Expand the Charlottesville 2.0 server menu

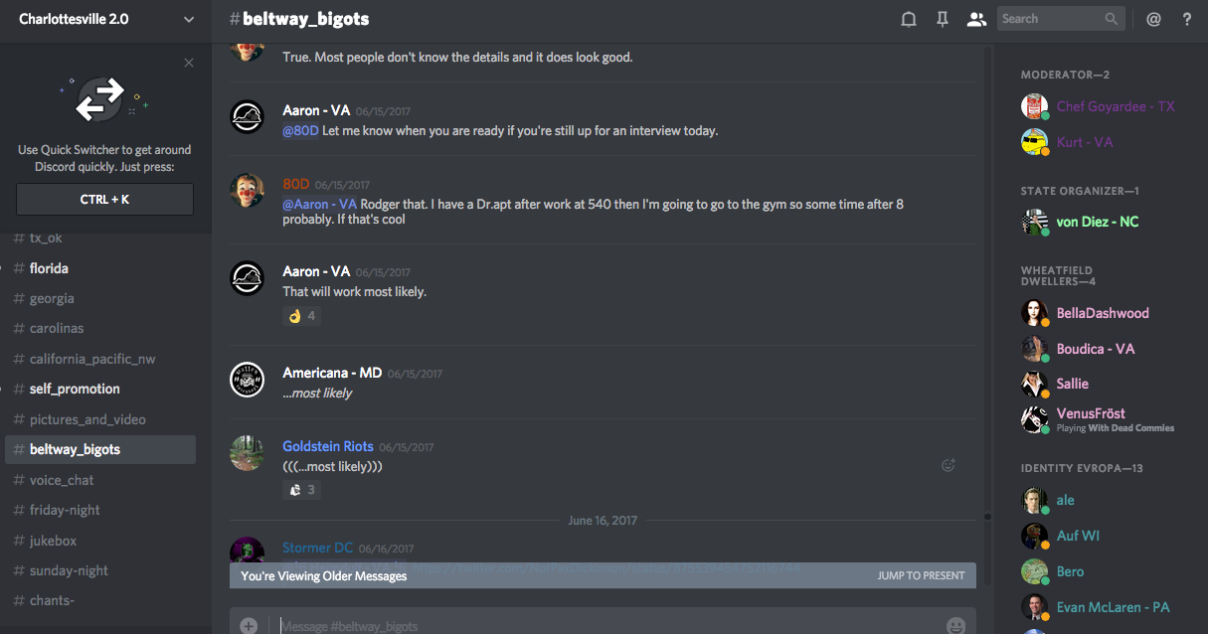pos(189,19)
